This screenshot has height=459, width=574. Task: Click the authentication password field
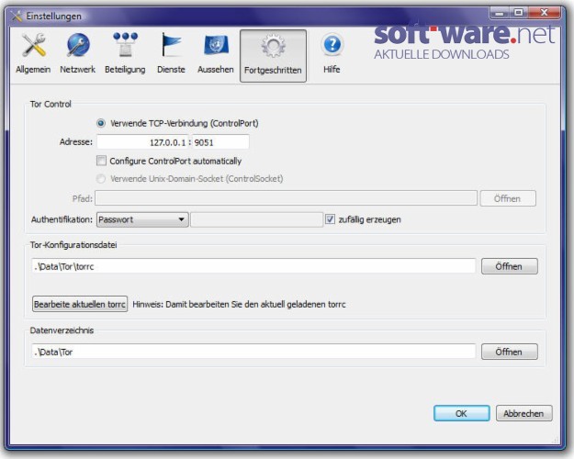point(256,219)
